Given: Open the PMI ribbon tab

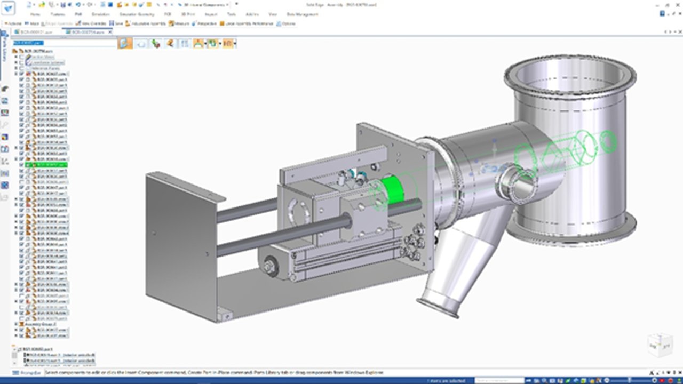Looking at the screenshot, I should (78, 14).
